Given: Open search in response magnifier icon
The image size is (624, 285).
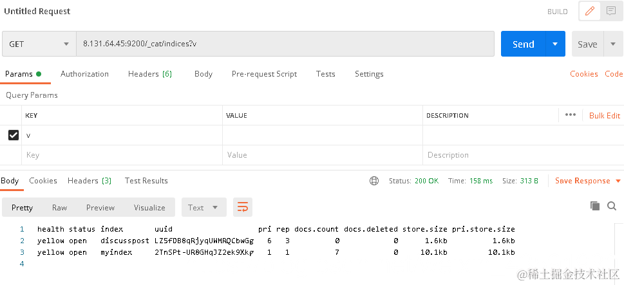Looking at the screenshot, I should tap(612, 205).
